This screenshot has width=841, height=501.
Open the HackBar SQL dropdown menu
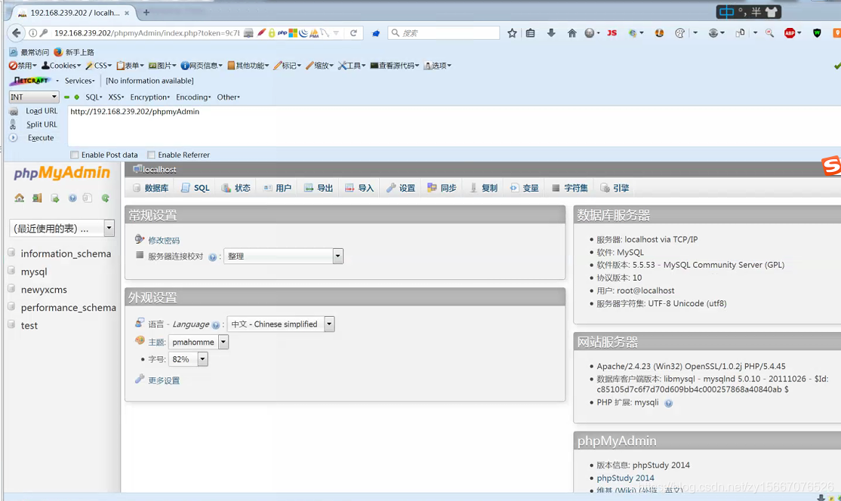pos(94,97)
